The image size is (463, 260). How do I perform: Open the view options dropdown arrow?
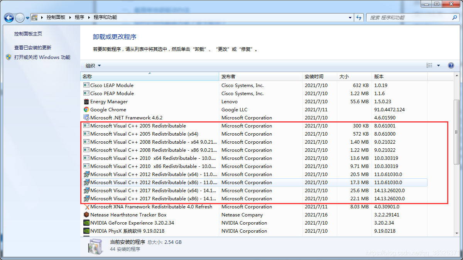pos(438,65)
